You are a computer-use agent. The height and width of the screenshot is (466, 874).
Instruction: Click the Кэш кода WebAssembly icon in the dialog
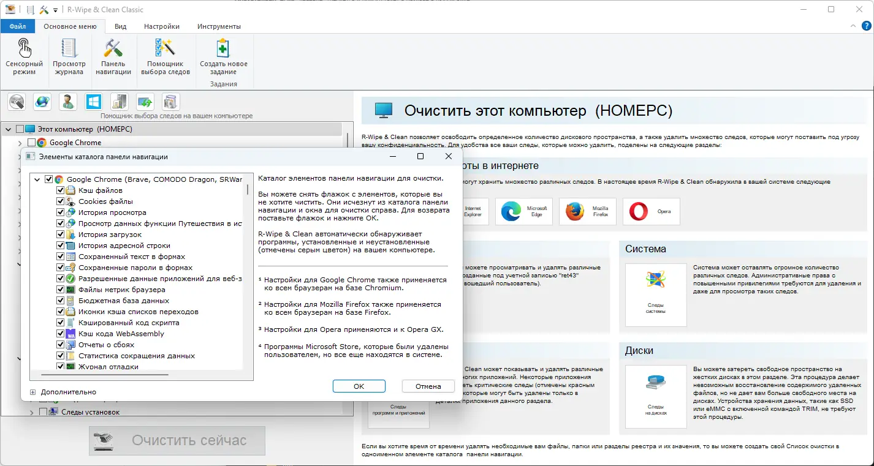(71, 334)
